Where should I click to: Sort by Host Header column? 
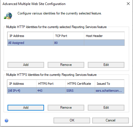coord(104,36)
